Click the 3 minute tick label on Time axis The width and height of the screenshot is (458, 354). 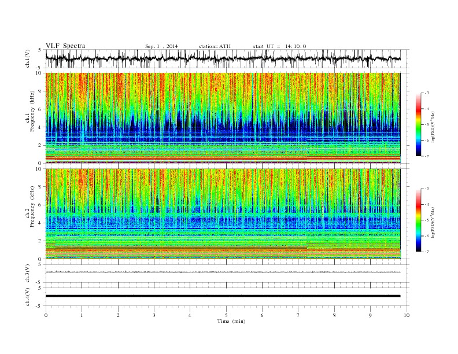point(154,315)
